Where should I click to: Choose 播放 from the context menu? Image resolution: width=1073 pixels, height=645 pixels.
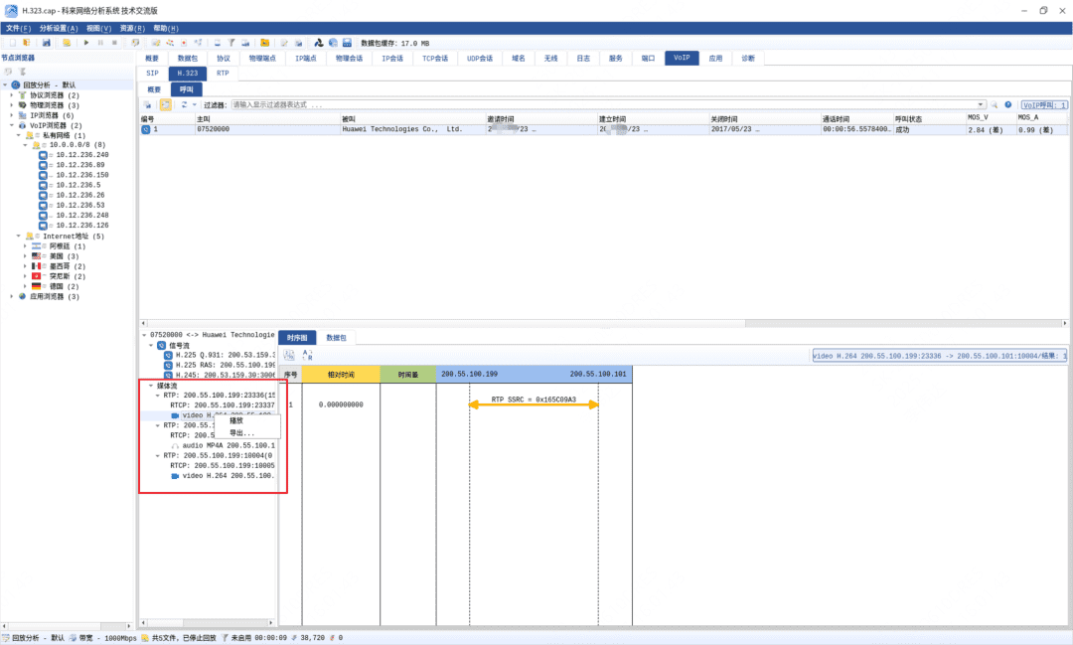[236, 420]
